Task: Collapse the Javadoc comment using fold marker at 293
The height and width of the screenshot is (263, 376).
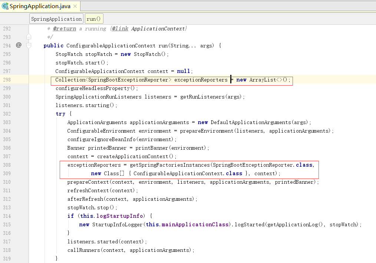Action: (x=29, y=37)
